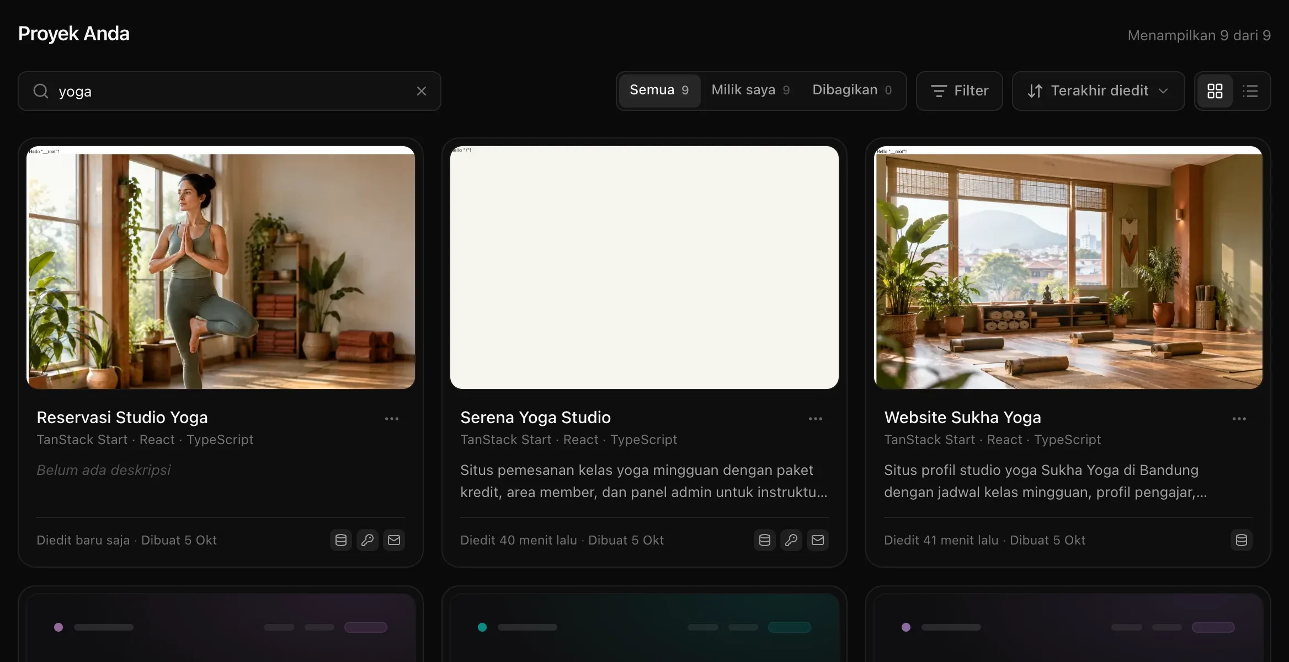Image resolution: width=1289 pixels, height=662 pixels.
Task: Click database icon on Reservasi Studio Yoga
Action: pyautogui.click(x=341, y=540)
